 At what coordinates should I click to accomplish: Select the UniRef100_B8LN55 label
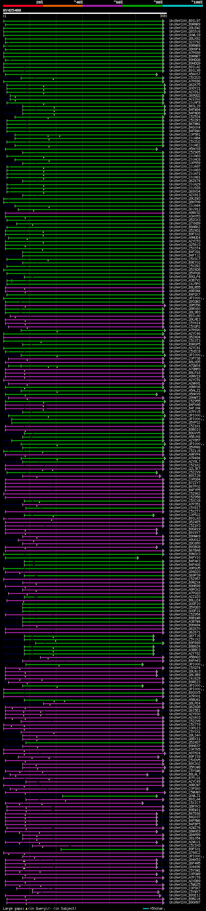tap(185, 288)
